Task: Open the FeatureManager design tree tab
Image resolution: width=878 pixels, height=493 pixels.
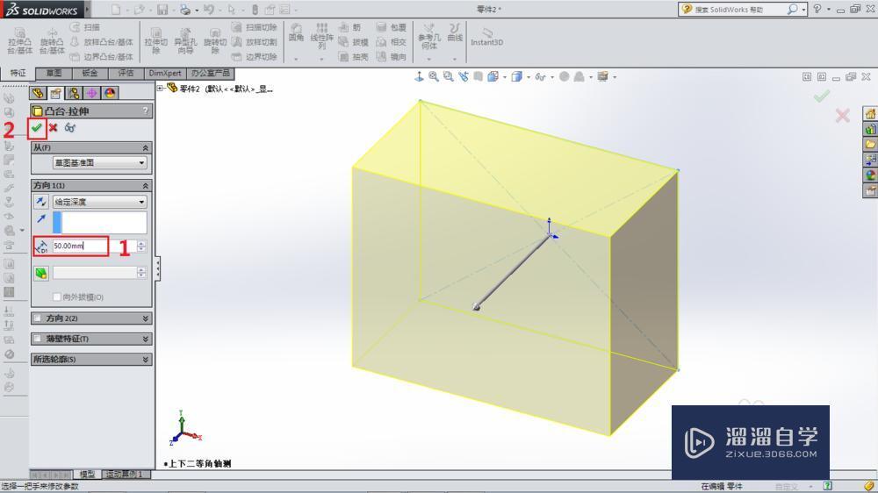Action: tap(38, 93)
